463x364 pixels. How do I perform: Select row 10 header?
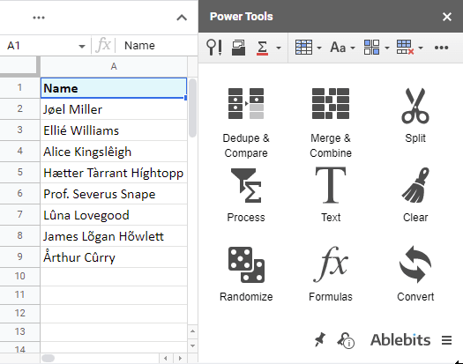pos(19,277)
